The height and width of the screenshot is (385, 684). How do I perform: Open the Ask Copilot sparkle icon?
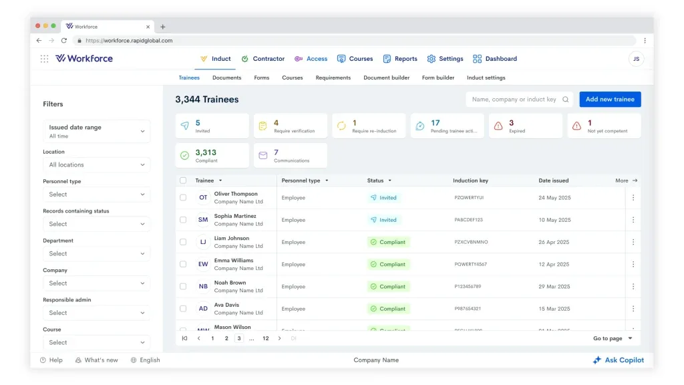point(596,360)
